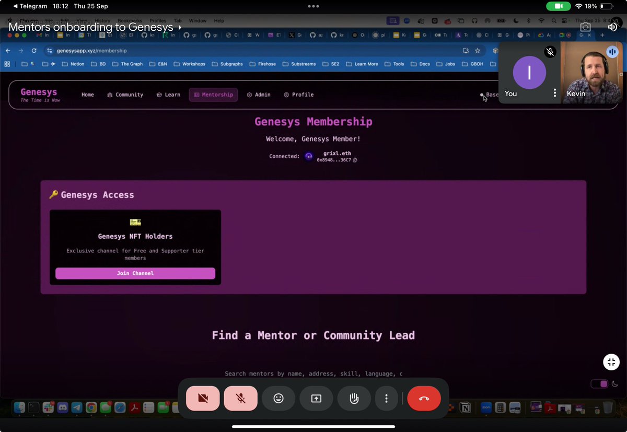Open the Notion bookmarks folder

click(73, 64)
